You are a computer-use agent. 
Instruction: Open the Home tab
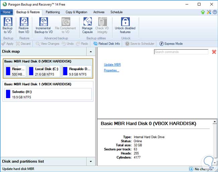coord(6,12)
